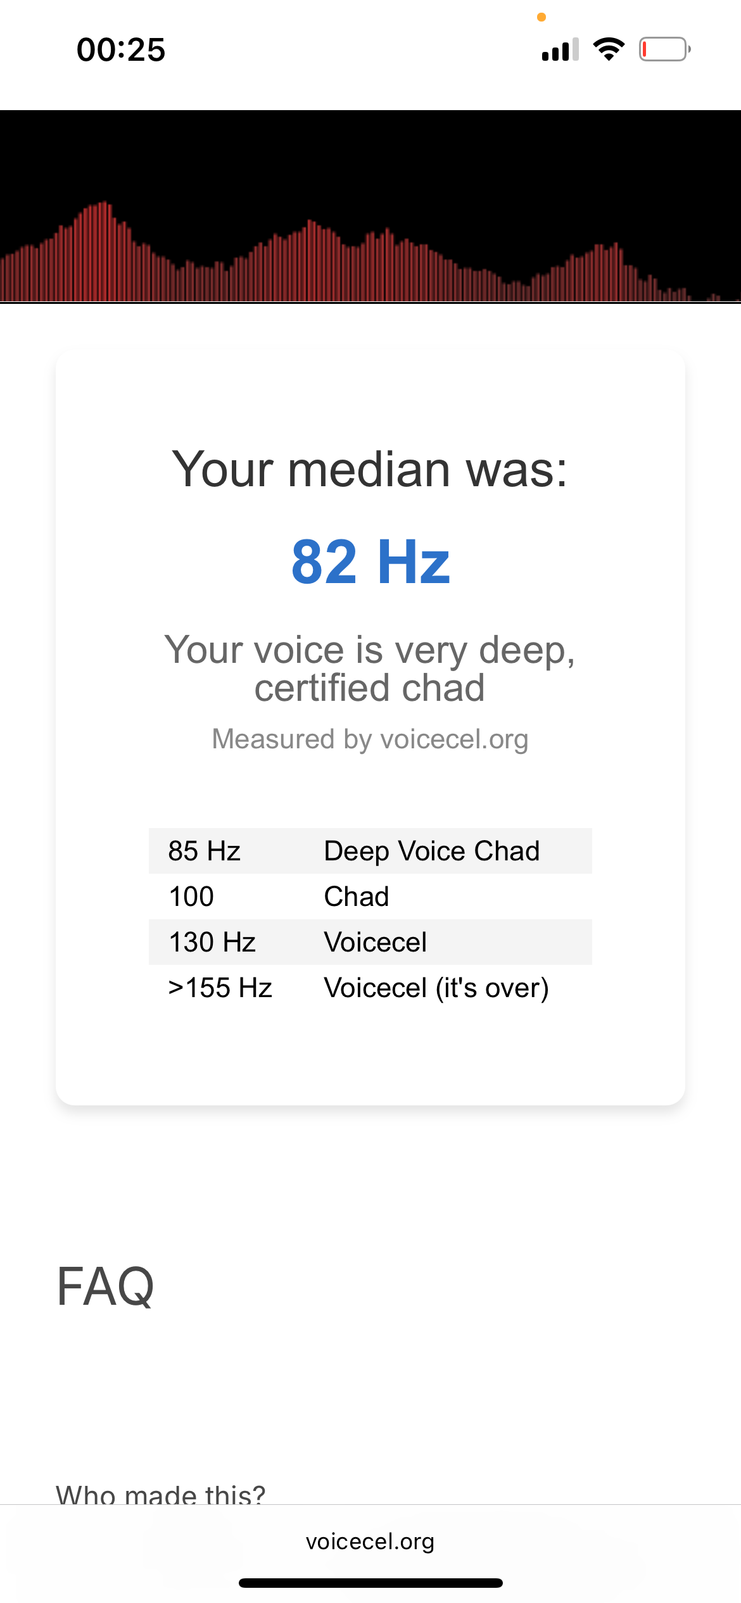Tap the Wi-Fi status icon
Viewport: 741px width, 1603px height.
(x=609, y=49)
